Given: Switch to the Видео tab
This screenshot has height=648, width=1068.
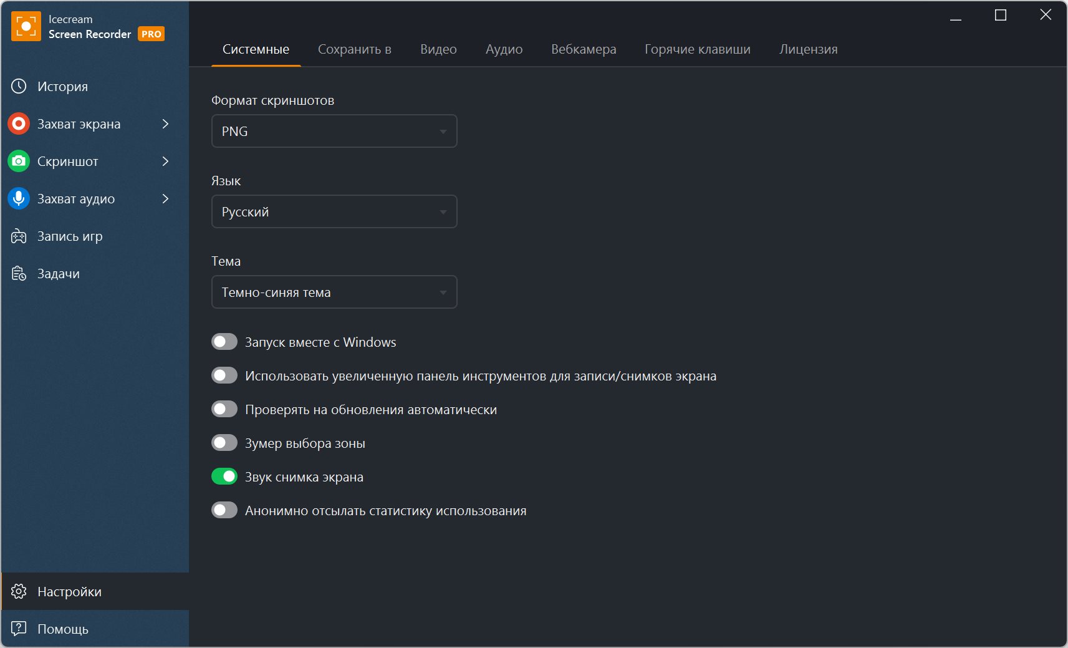Looking at the screenshot, I should click(438, 49).
